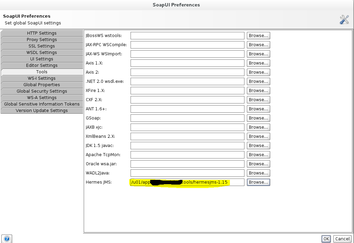Click the JBossWS wstools input field
The image size is (354, 243).
[188, 36]
